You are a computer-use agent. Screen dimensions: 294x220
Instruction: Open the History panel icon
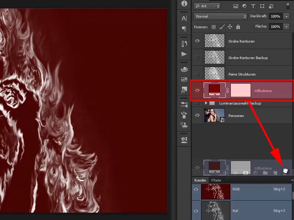184,44
